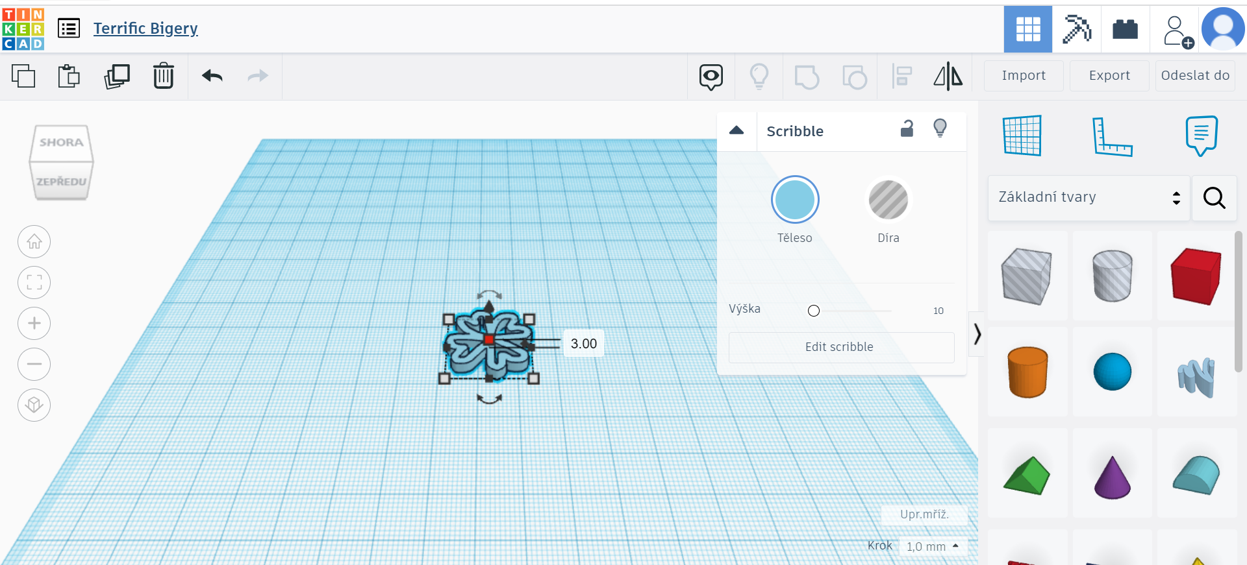Click the Mirror tool icon
1247x565 pixels.
click(948, 77)
